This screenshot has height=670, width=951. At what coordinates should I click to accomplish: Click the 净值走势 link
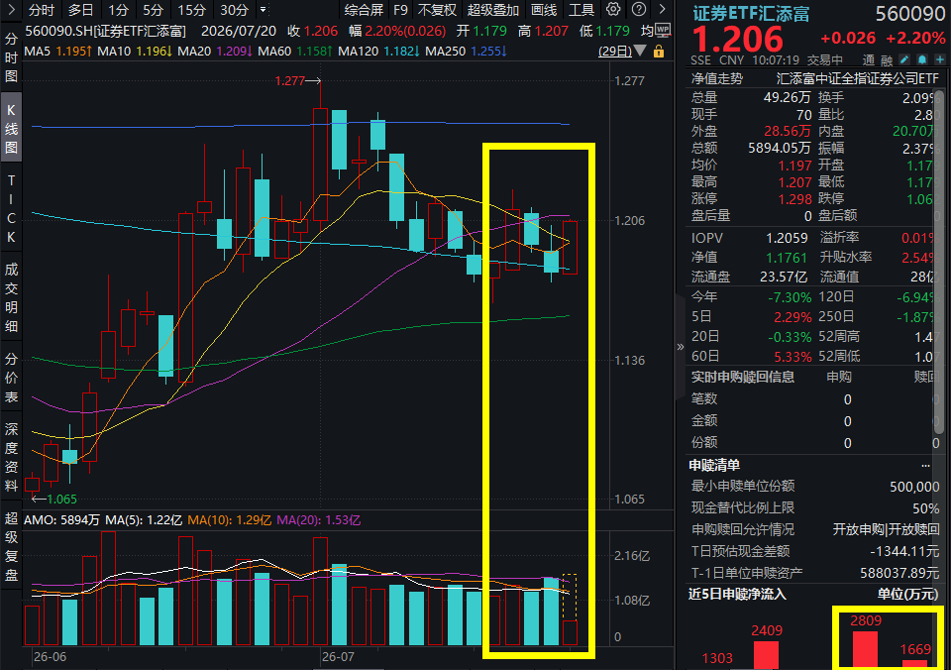[x=717, y=79]
